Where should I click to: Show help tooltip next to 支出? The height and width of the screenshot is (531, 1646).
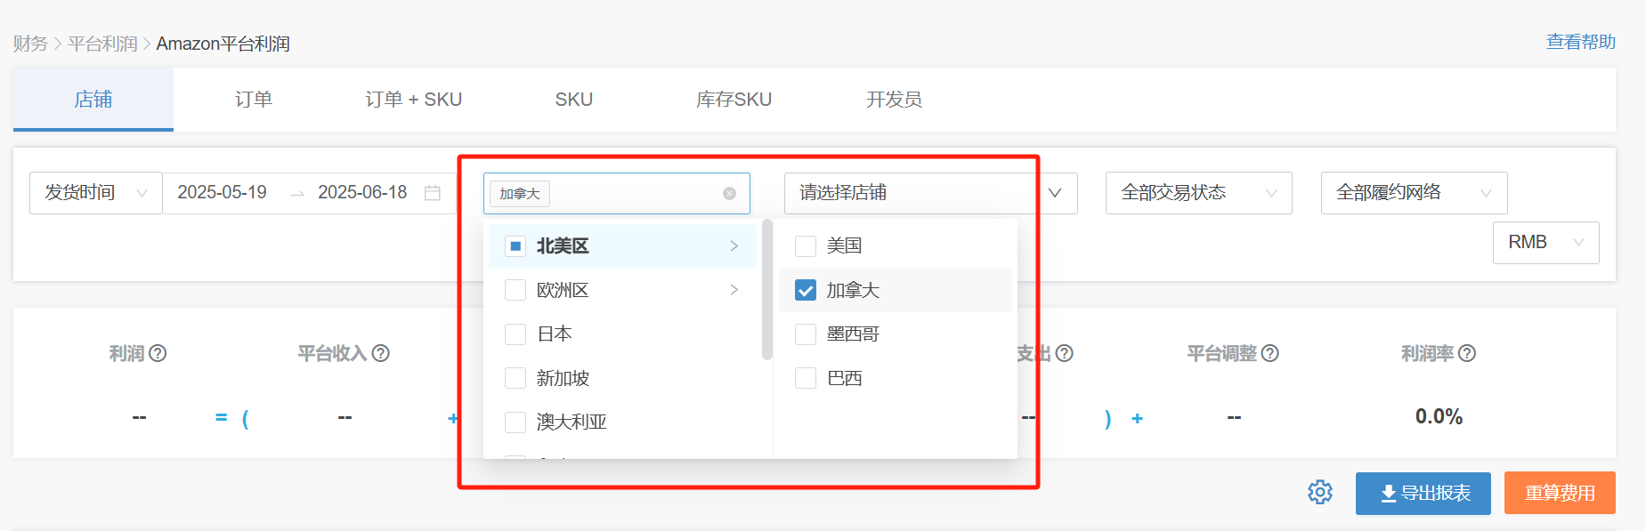(1064, 353)
